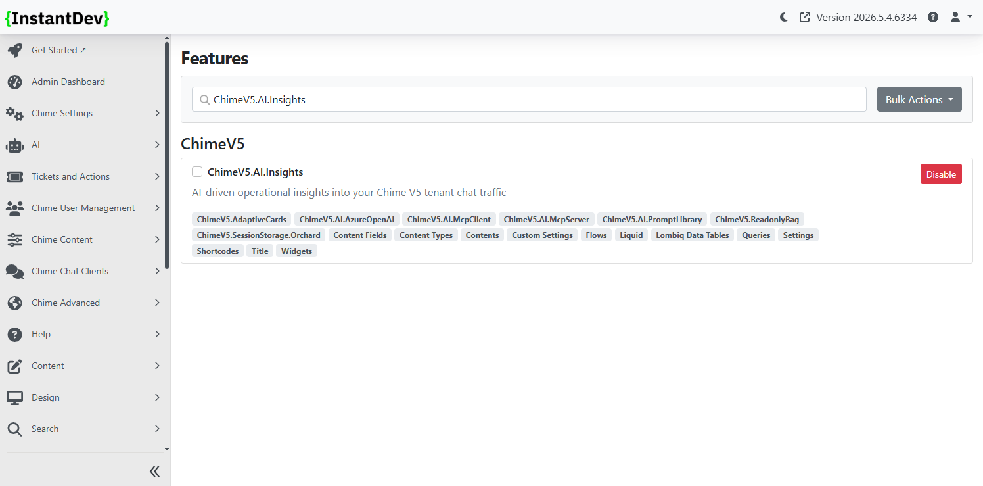Screen dimensions: 983x486
Task: Click the Shortcodes tag
Action: (218, 251)
